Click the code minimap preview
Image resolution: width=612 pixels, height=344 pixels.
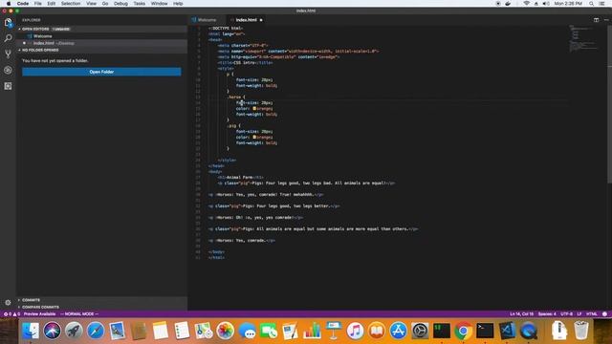(583, 38)
